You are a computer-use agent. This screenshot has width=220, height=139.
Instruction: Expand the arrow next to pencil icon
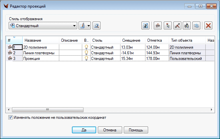point(89,25)
